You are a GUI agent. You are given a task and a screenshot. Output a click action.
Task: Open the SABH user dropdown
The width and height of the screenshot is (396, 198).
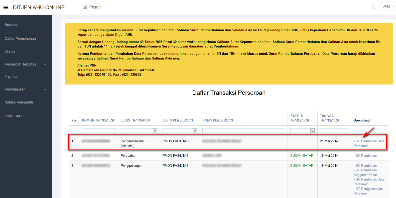388,6
